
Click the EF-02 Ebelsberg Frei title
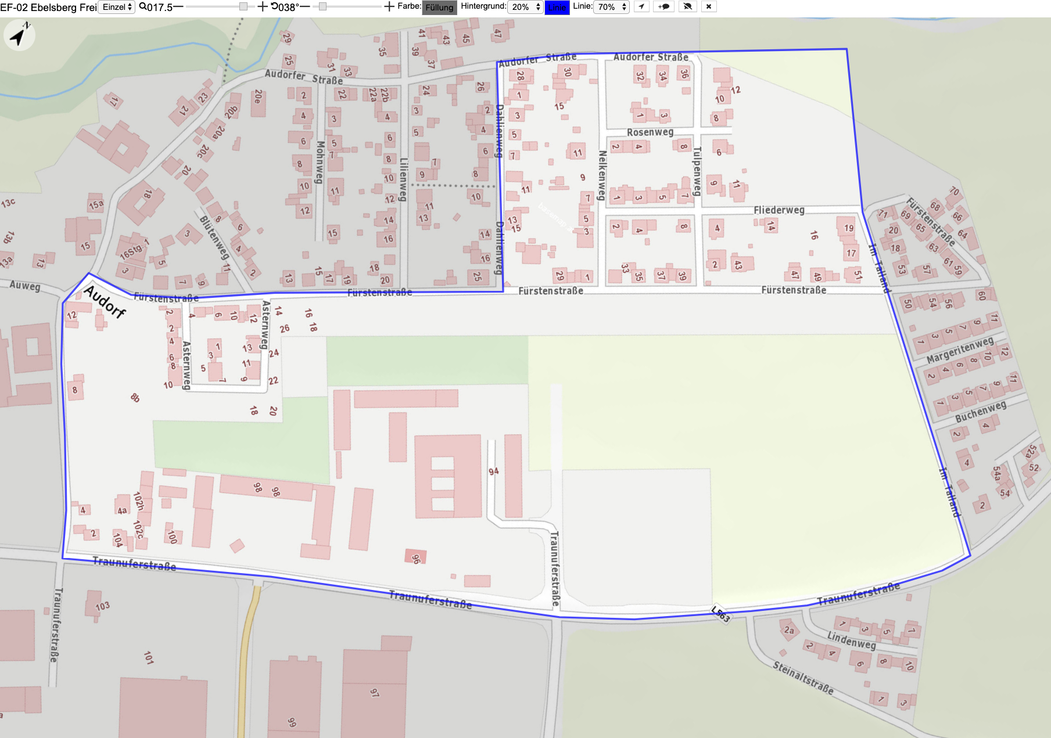(48, 8)
